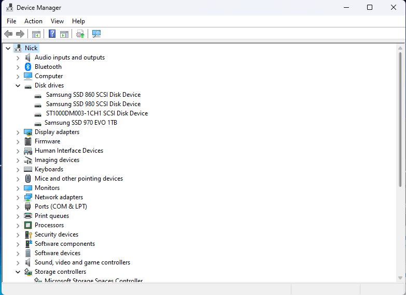
Task: Select Human Interface Devices label
Action: pos(69,151)
